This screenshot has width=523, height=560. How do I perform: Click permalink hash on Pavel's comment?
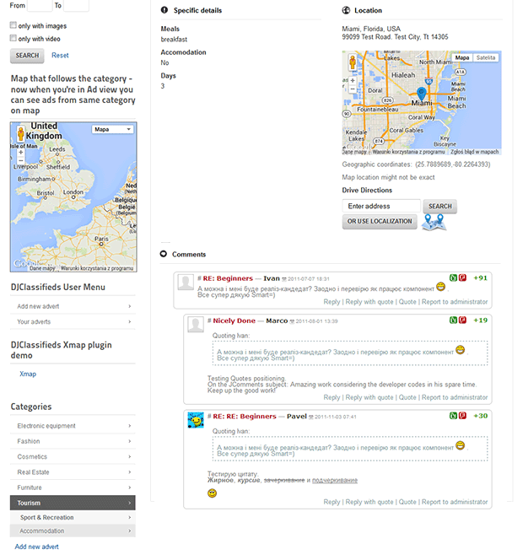(209, 416)
